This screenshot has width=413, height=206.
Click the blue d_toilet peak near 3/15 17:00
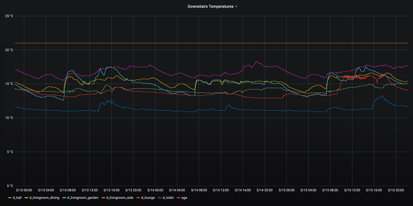point(382,96)
